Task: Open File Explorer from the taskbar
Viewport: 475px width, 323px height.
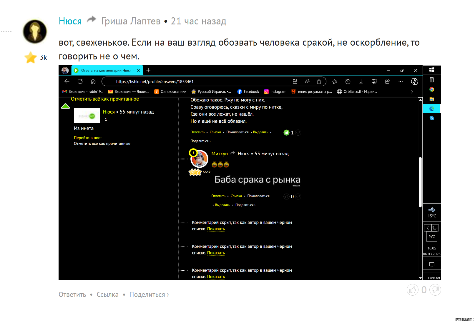Action: 432,99
